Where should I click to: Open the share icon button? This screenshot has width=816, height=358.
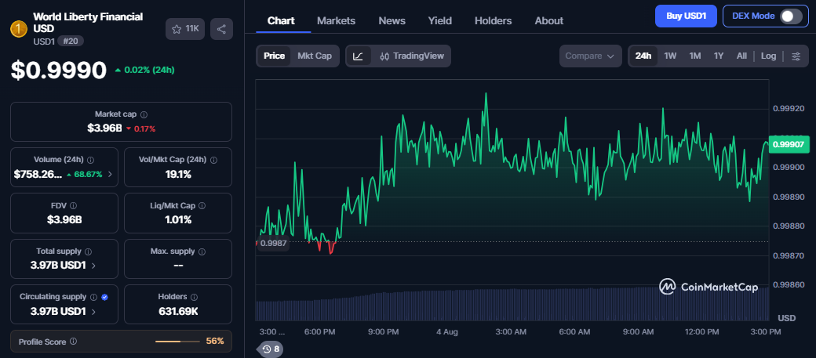[x=222, y=29]
